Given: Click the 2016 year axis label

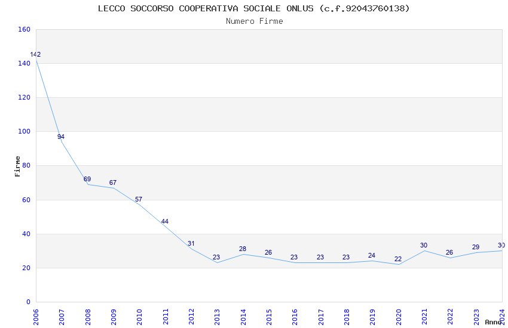Looking at the screenshot, I should coord(295,317).
